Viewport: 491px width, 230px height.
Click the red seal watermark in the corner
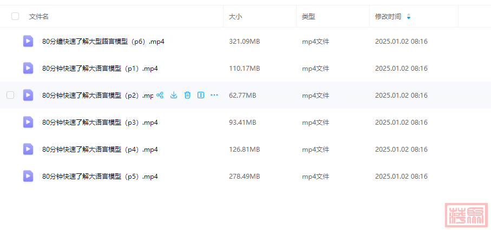466,215
